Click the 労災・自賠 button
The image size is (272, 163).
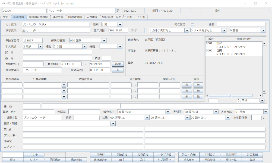pos(189,155)
